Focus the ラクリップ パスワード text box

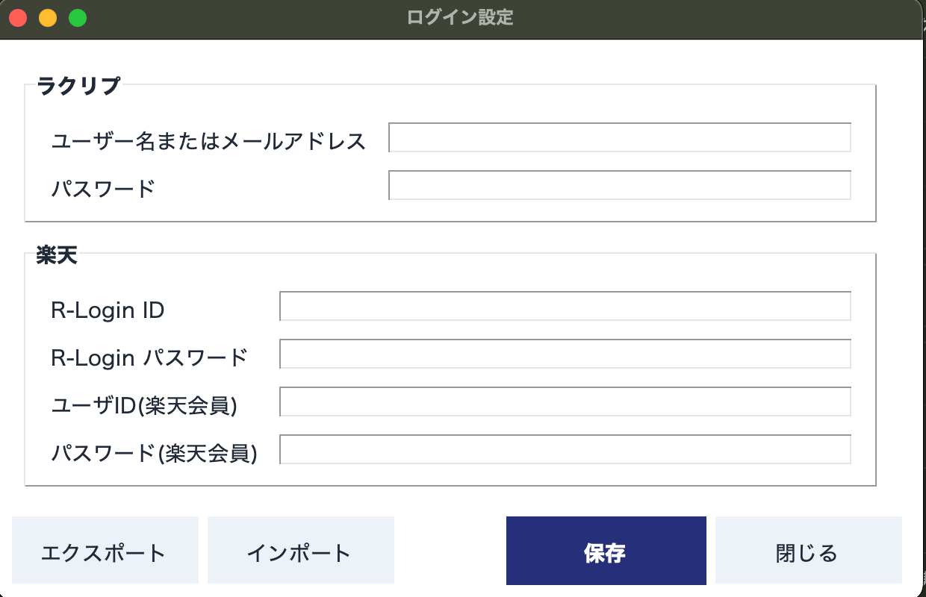coord(619,186)
